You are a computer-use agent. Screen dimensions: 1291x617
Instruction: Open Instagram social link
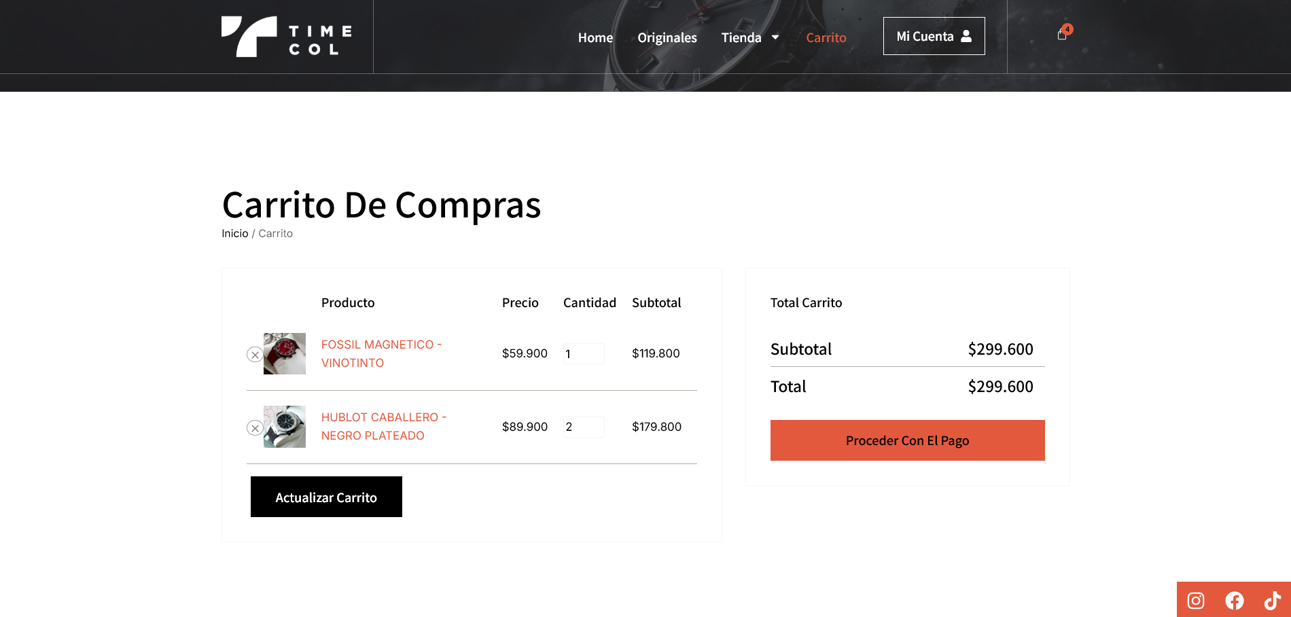coord(1196,601)
